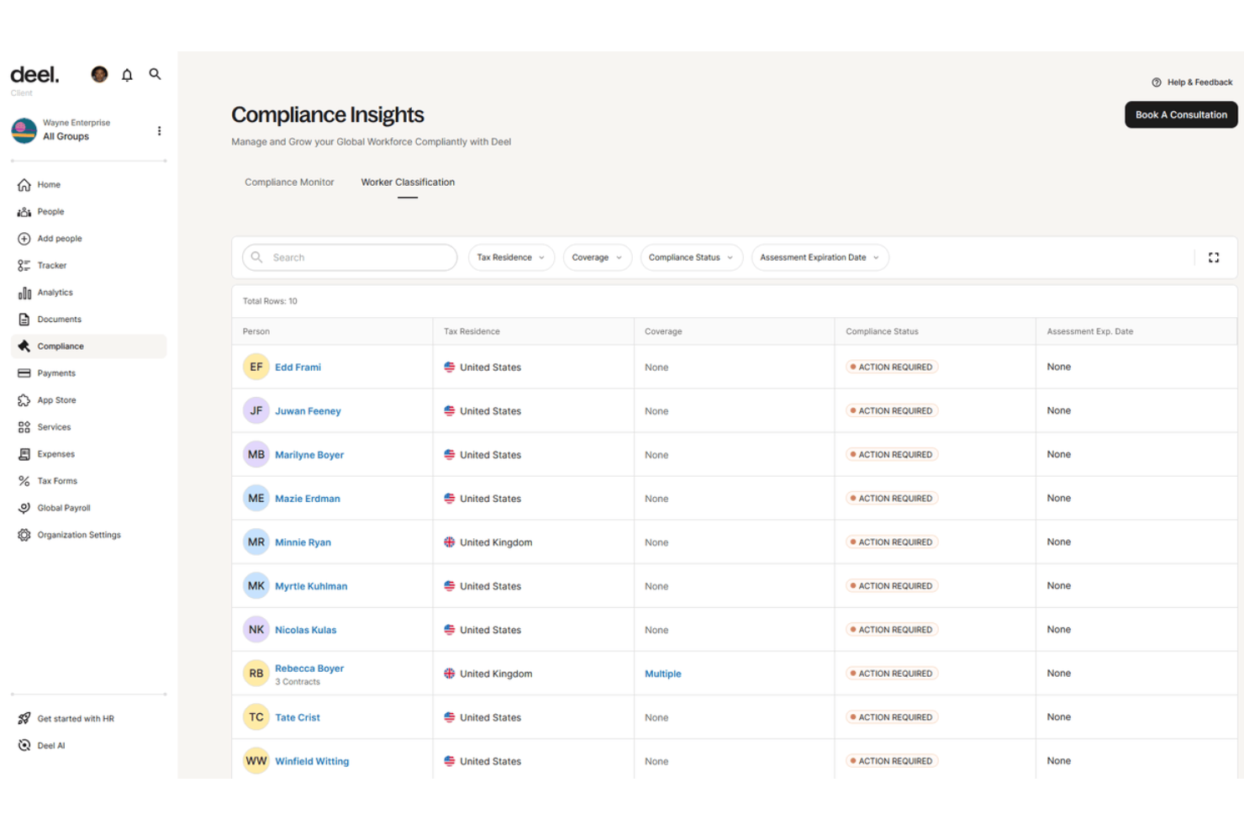
Task: Click the Tax Residence column header
Action: (x=472, y=331)
